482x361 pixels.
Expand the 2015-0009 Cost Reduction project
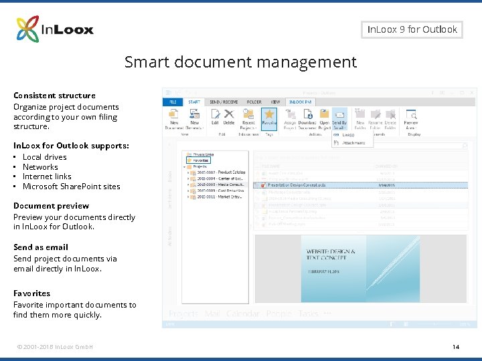(x=188, y=191)
